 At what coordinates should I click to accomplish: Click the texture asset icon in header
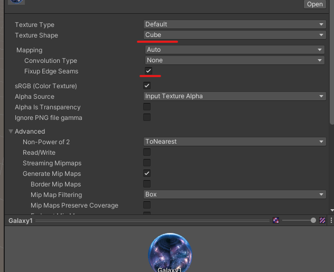coord(16,2)
